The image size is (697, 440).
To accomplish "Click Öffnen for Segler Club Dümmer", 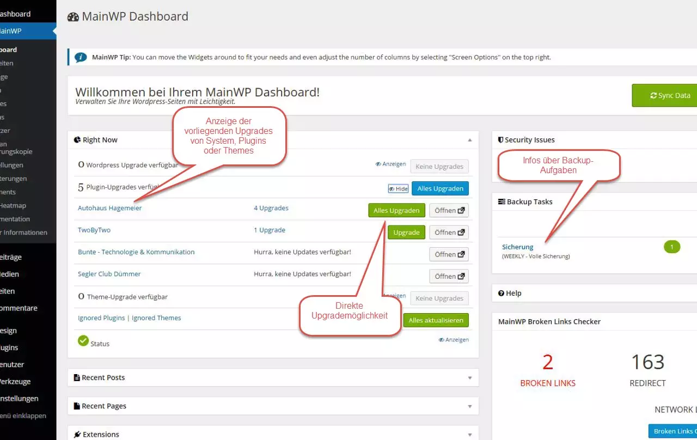I will 449,276.
